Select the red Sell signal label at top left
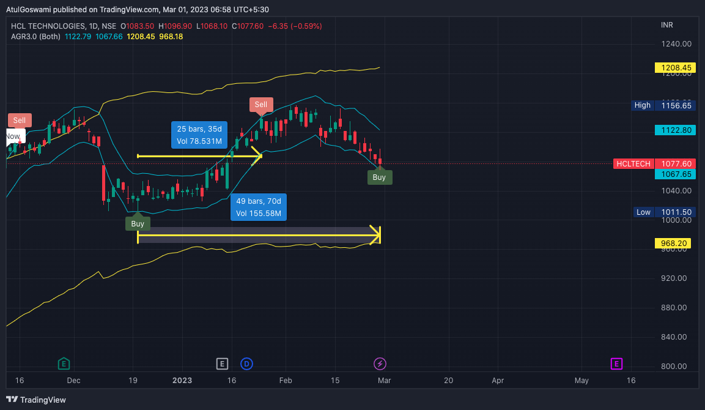 pyautogui.click(x=20, y=120)
